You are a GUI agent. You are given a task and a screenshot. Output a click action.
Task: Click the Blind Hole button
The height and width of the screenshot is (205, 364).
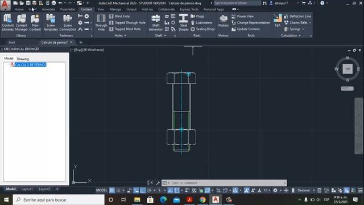(119, 17)
